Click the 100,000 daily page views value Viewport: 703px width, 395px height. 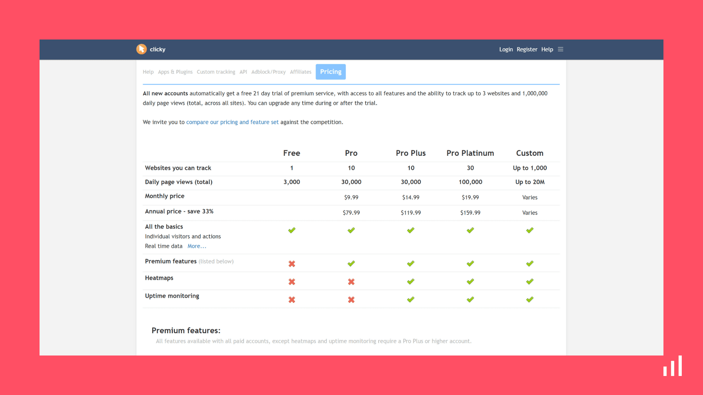(470, 182)
